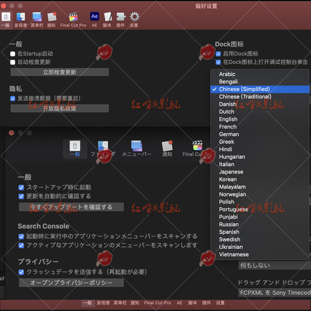Choose Arabic from language list

[x=260, y=74]
